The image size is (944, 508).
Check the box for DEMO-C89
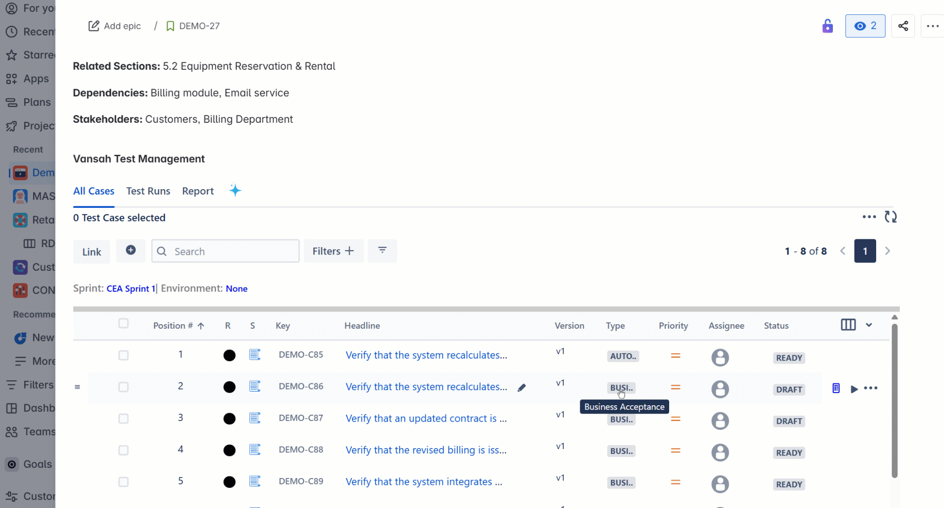click(x=123, y=482)
